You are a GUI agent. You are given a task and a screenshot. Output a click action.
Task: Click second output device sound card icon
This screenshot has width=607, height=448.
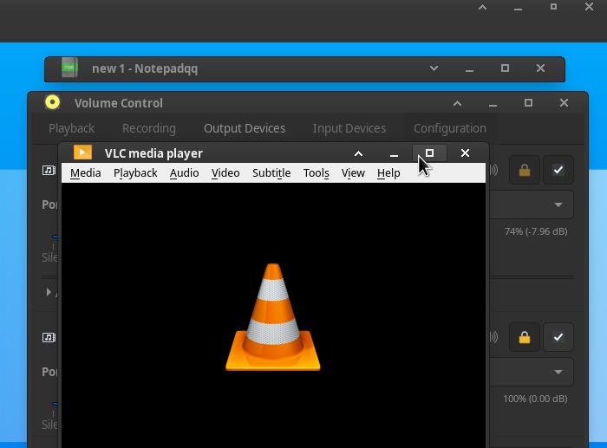(x=49, y=338)
